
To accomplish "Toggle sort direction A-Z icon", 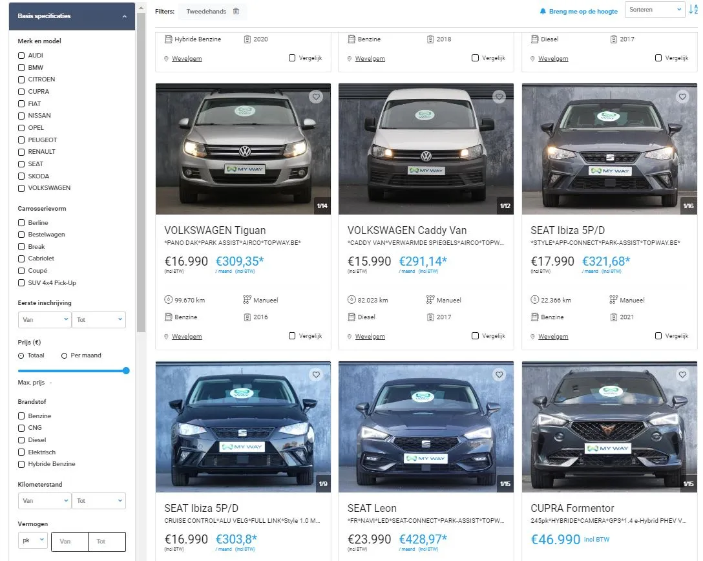I will 693,10.
